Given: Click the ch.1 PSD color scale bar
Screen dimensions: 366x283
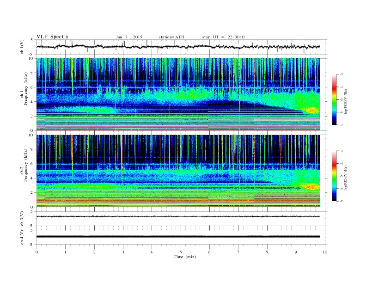Looking at the screenshot, I should point(334,100).
